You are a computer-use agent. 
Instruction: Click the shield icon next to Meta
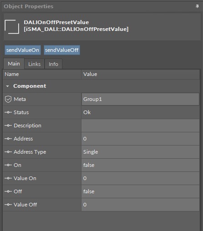[x=8, y=99]
